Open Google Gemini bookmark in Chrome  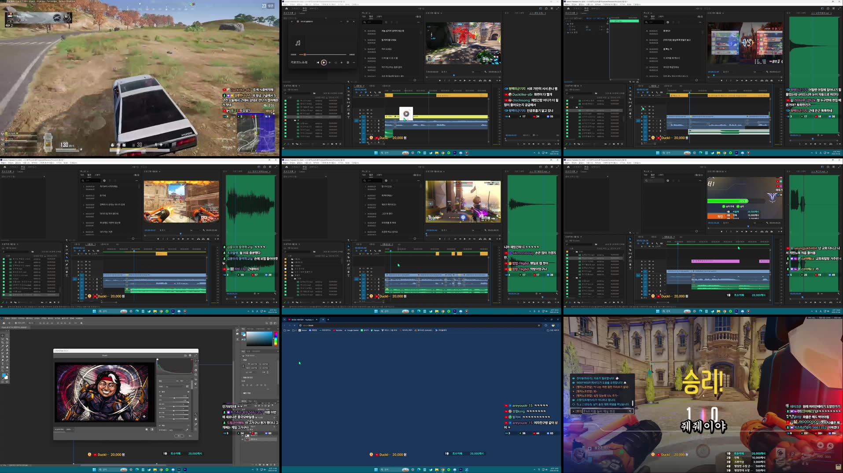[352, 330]
